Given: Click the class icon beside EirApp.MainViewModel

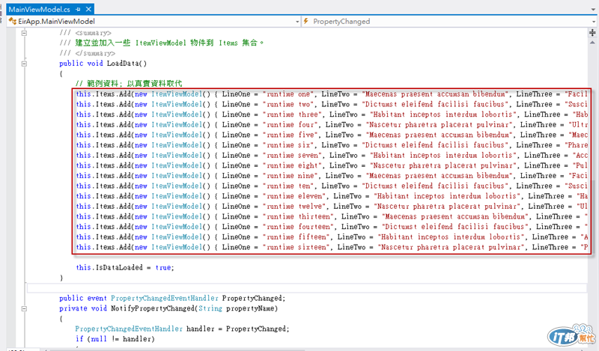Looking at the screenshot, I should [x=12, y=22].
